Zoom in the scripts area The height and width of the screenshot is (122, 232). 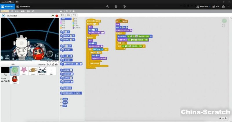point(226,118)
